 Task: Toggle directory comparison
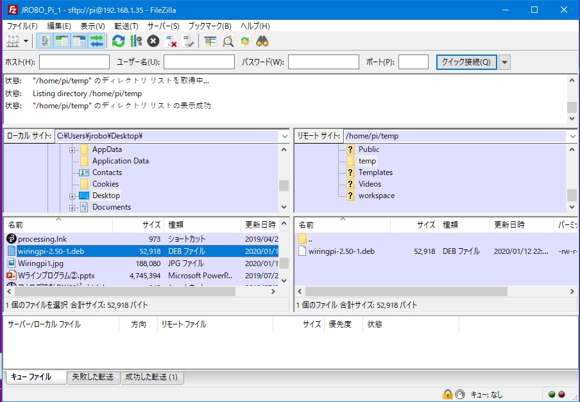tap(228, 41)
